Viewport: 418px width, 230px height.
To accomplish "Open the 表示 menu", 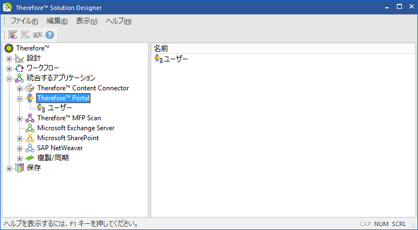I will click(87, 21).
